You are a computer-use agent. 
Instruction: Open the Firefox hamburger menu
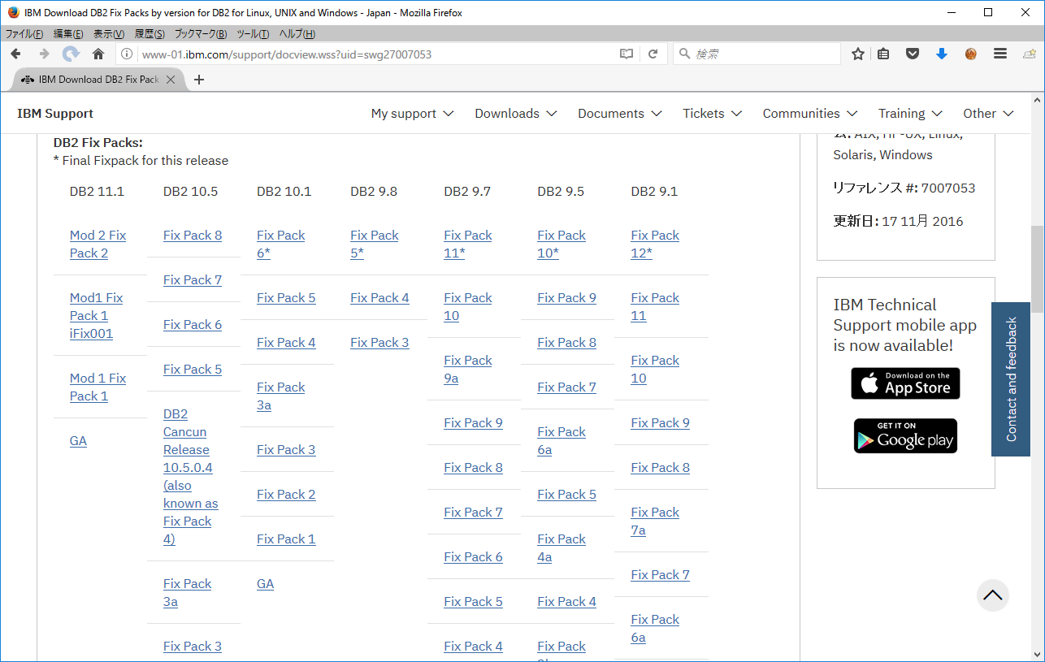click(1000, 54)
